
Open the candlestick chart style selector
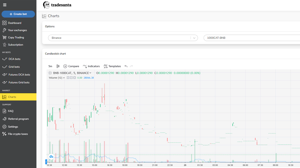click(x=58, y=66)
